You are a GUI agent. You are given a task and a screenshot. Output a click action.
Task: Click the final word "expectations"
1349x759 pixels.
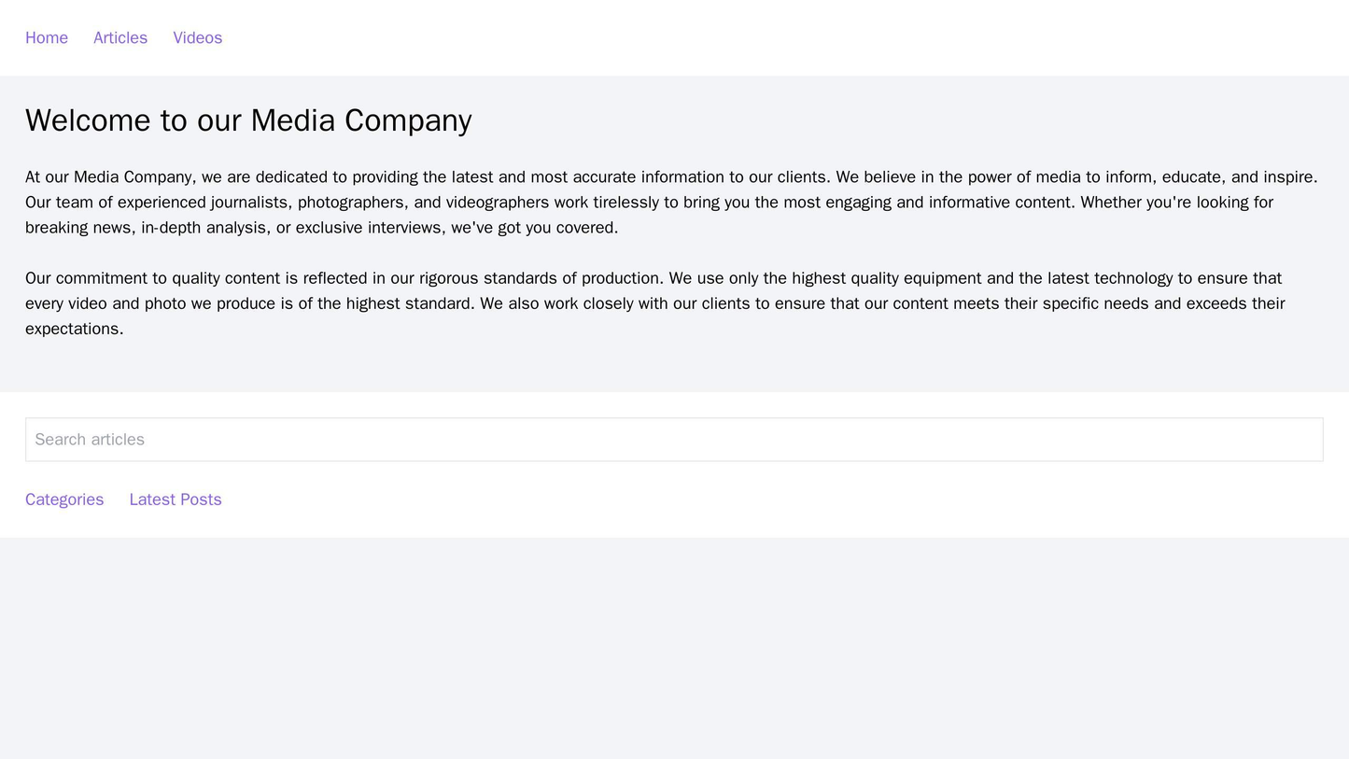(x=73, y=329)
